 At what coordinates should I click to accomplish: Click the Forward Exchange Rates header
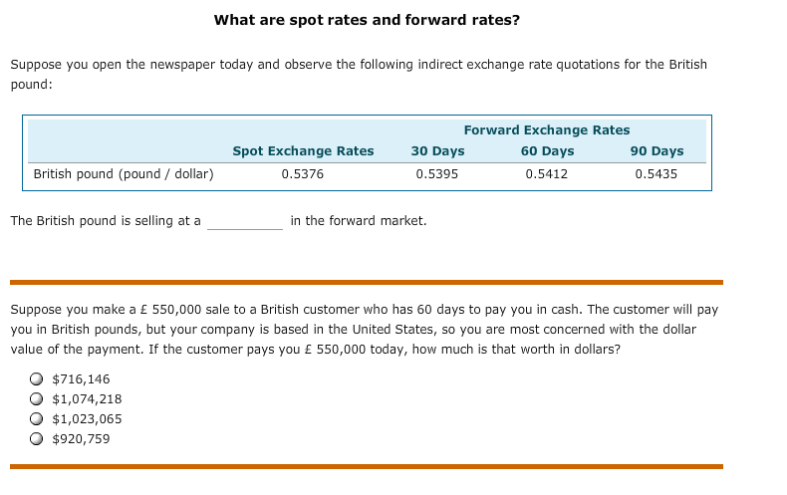[547, 130]
